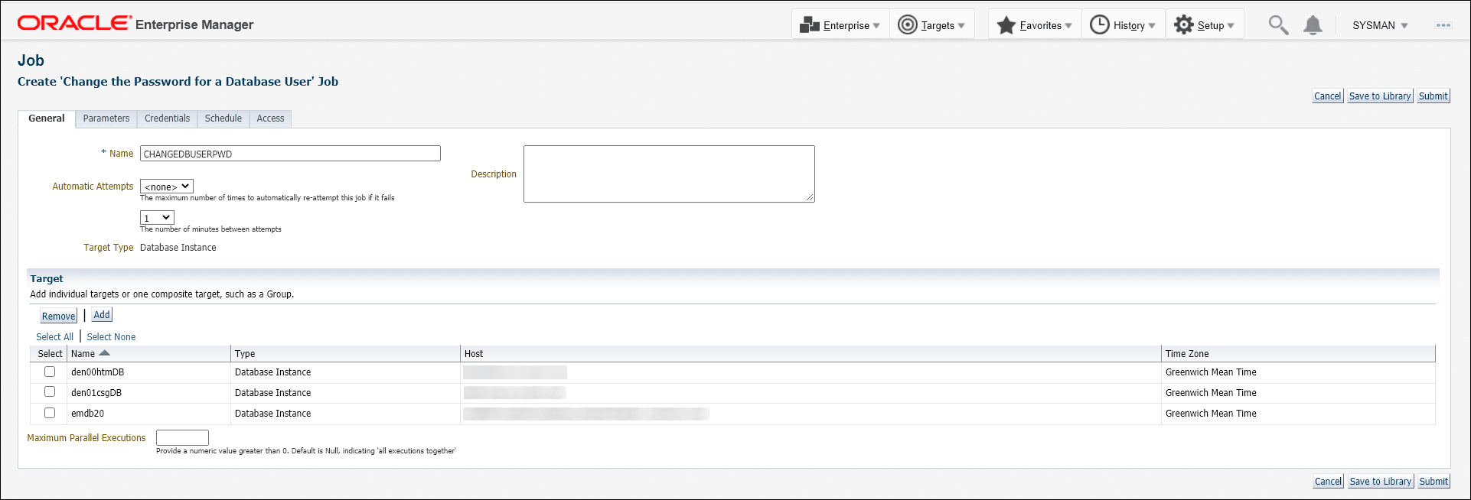Click the Oracle logo
The width and height of the screenshot is (1471, 500).
point(74,24)
